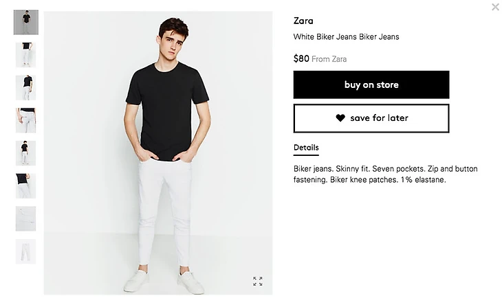This screenshot has height=307, width=502.
Task: Select the last thumbnail of the flat jeans
Action: click(x=26, y=251)
